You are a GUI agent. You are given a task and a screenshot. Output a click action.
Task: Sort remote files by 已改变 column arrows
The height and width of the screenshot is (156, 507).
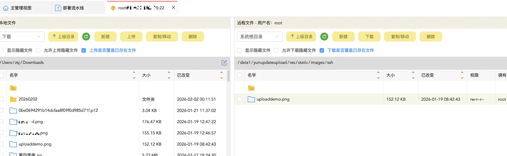[462, 75]
